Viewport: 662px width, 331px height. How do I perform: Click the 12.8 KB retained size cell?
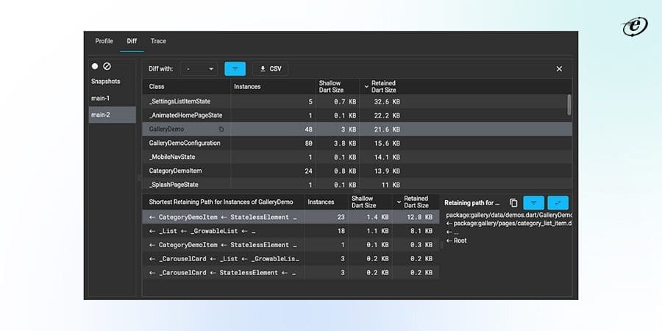pyautogui.click(x=419, y=217)
